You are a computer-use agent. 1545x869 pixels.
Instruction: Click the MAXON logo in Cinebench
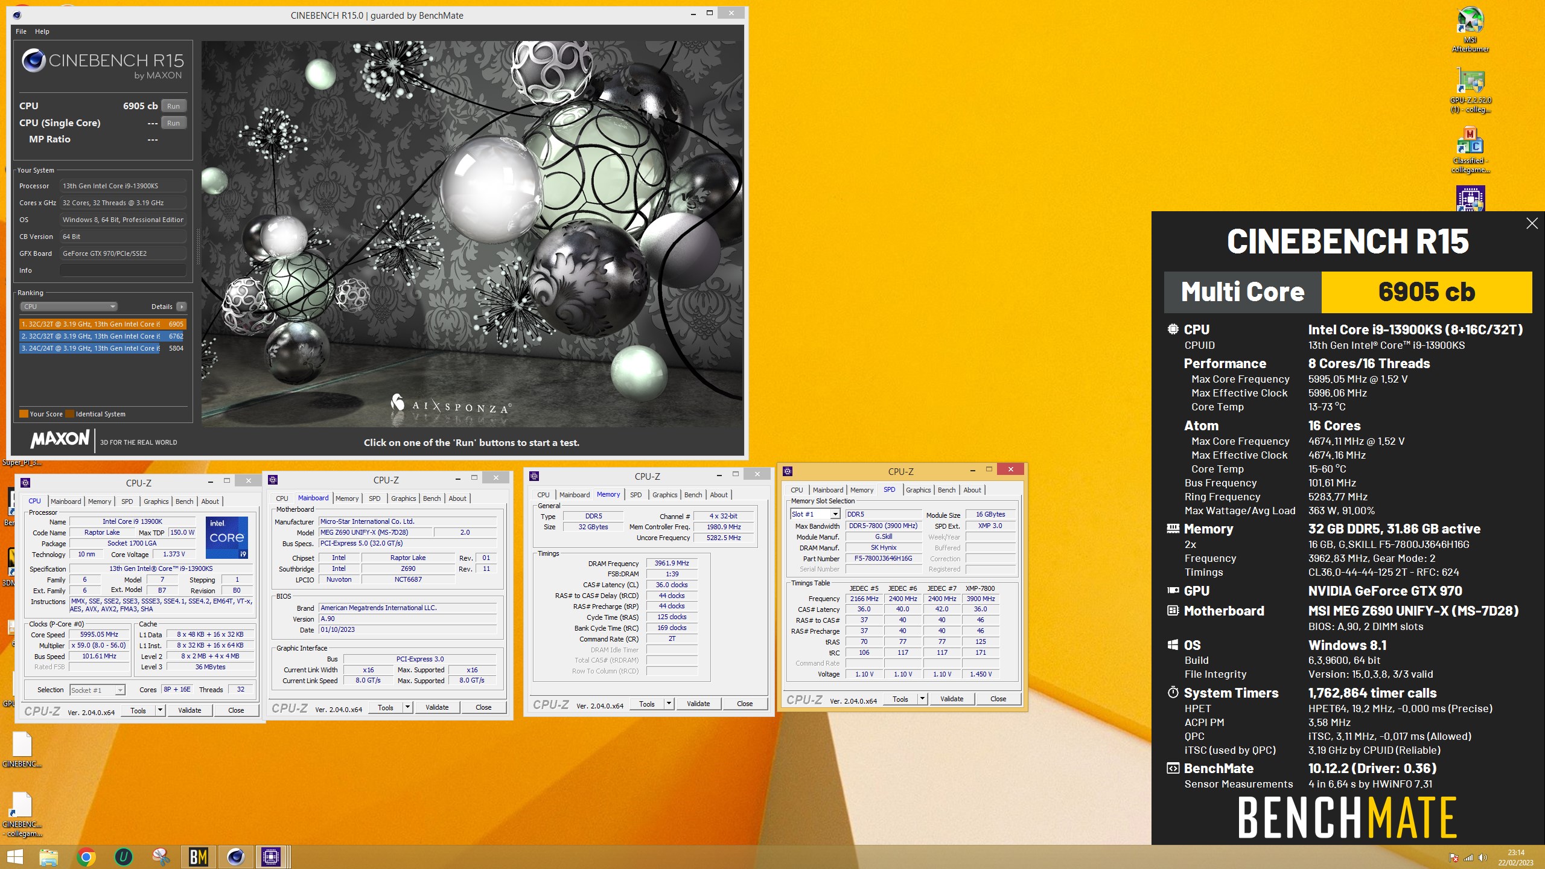pos(60,439)
